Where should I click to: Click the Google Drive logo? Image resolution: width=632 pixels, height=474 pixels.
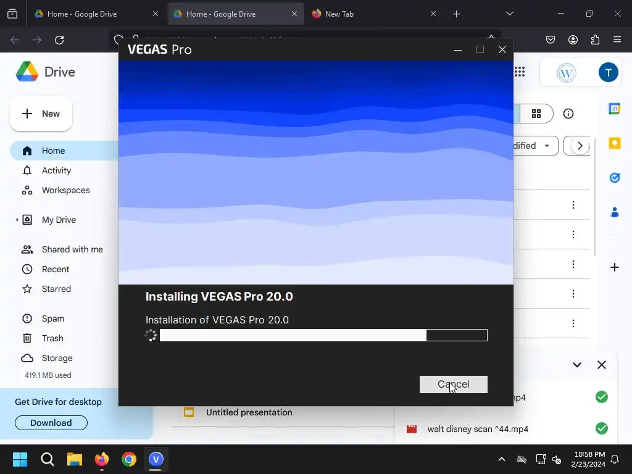(x=27, y=72)
